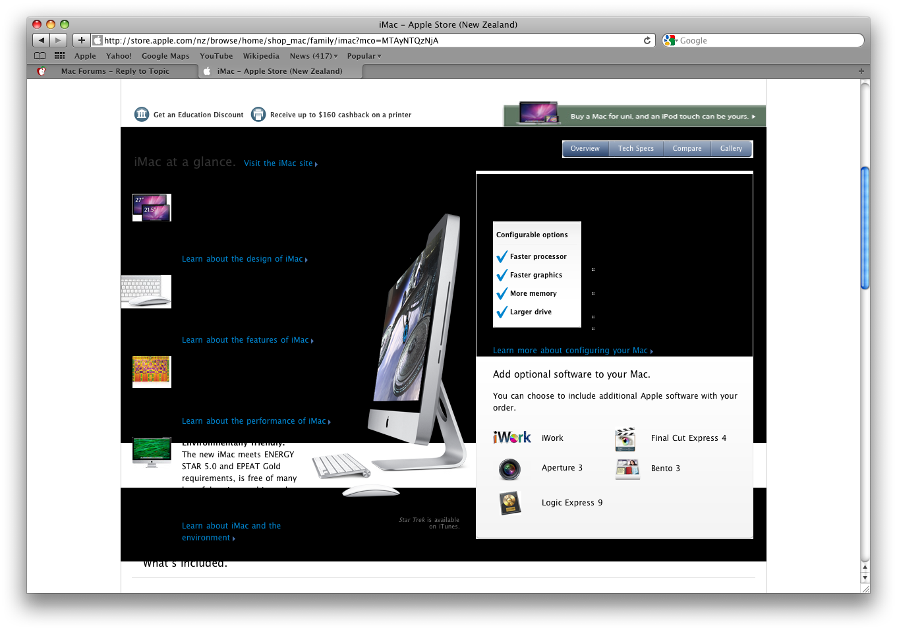Click the Buy a Mac for uni banner
The image size is (897, 630).
pos(635,115)
